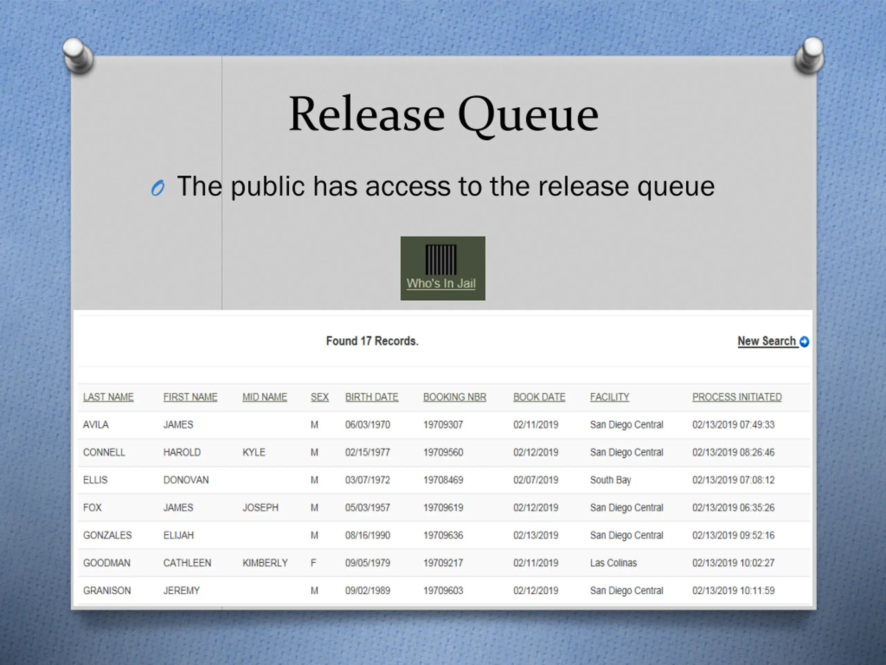Screen dimensions: 886x665
Task: Click birth date 08/16/1990
Action: 368,535
